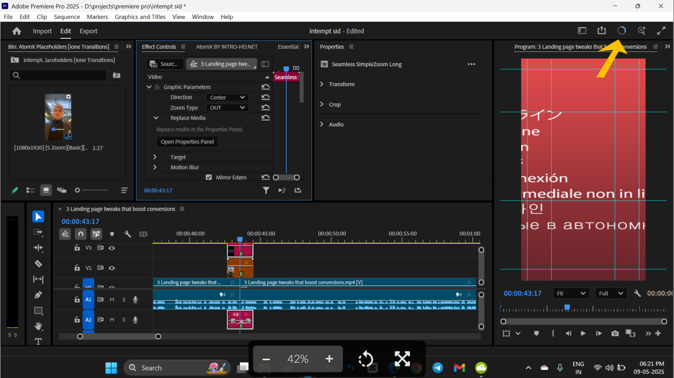Viewport: 674px width, 378px height.
Task: Mute the A1 audio track
Action: pos(112,299)
